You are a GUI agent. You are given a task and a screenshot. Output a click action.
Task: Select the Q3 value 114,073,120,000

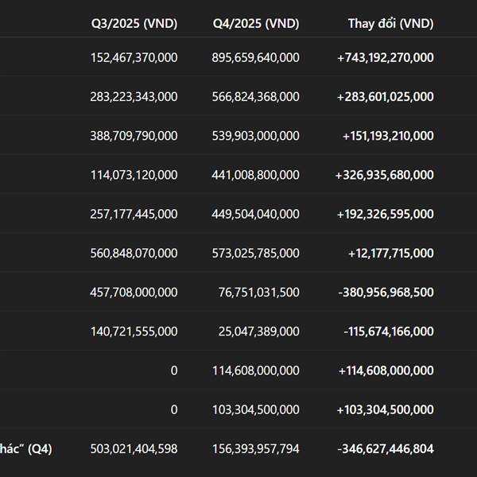134,175
